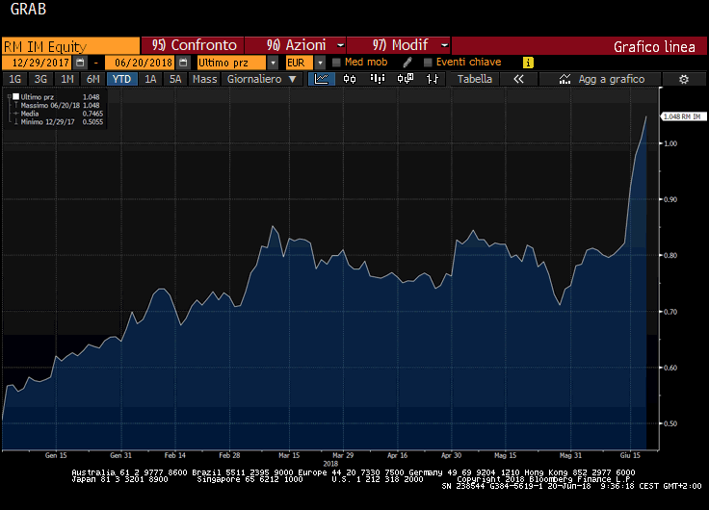Select the Mass range tab
This screenshot has height=510, width=709.
205,79
